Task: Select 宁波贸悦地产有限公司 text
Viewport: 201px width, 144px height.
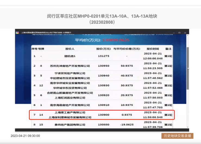Action: 70,73
